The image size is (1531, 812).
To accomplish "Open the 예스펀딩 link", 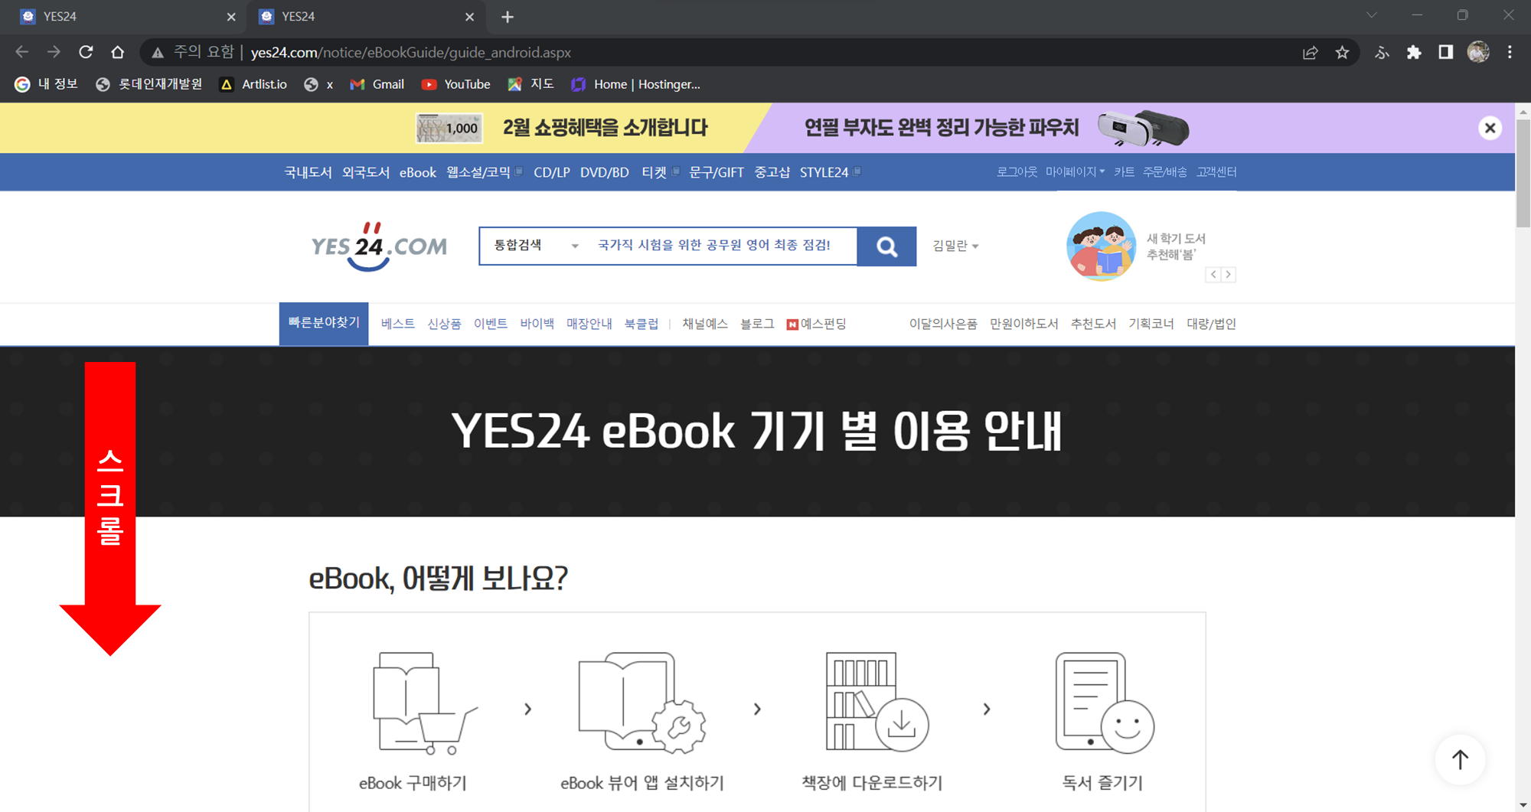I will tap(816, 324).
